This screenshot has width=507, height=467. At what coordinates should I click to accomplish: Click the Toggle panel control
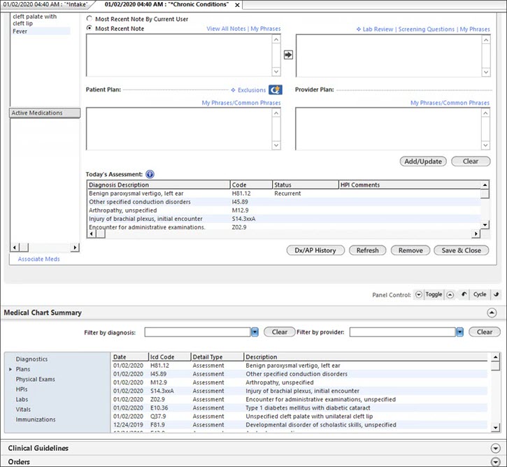coord(434,294)
